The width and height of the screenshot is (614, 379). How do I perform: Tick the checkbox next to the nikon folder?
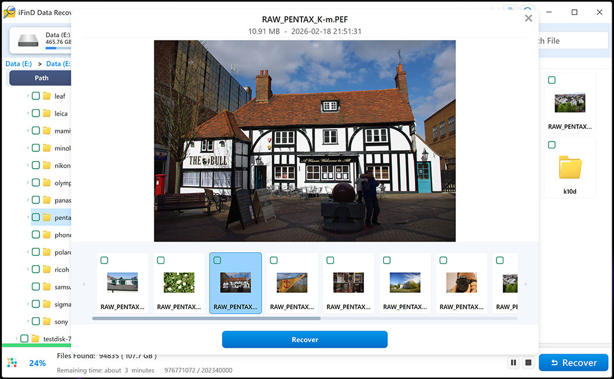tap(36, 165)
